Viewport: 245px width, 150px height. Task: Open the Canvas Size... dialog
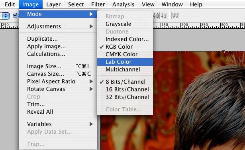pos(58,74)
